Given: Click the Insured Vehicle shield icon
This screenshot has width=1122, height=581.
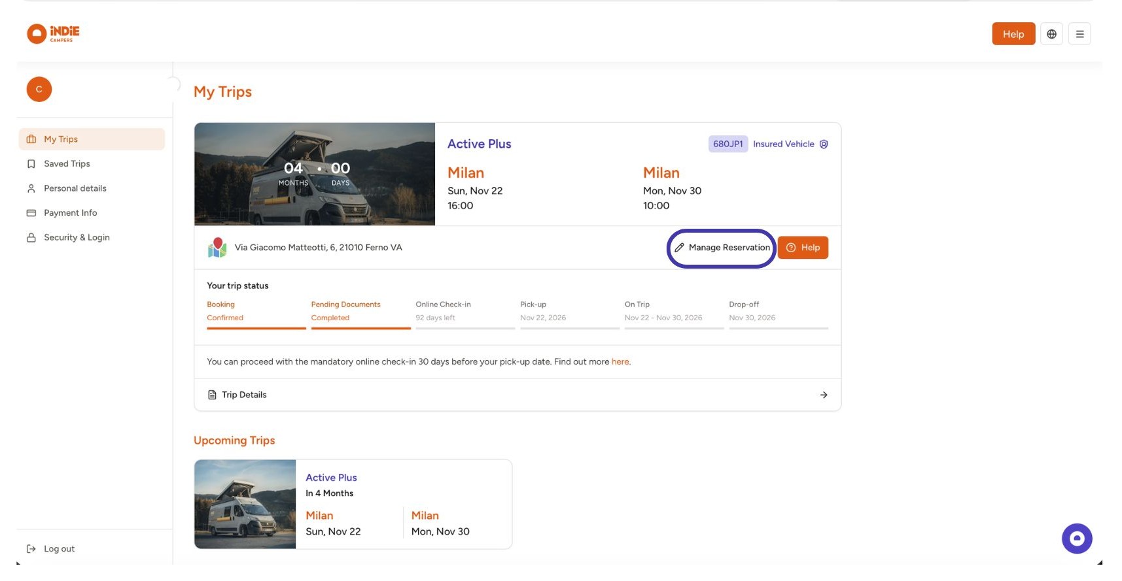Looking at the screenshot, I should click(824, 144).
